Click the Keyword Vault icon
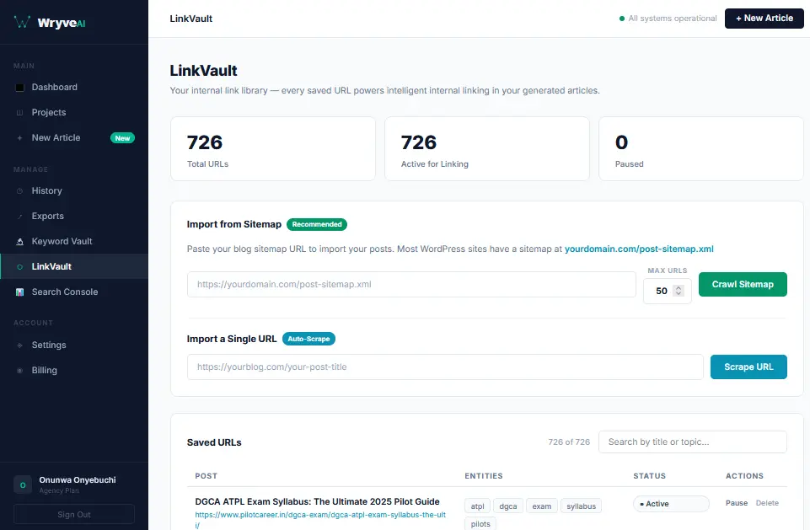810x530 pixels. (x=19, y=241)
